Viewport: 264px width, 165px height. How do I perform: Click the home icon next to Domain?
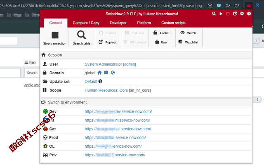point(99,73)
